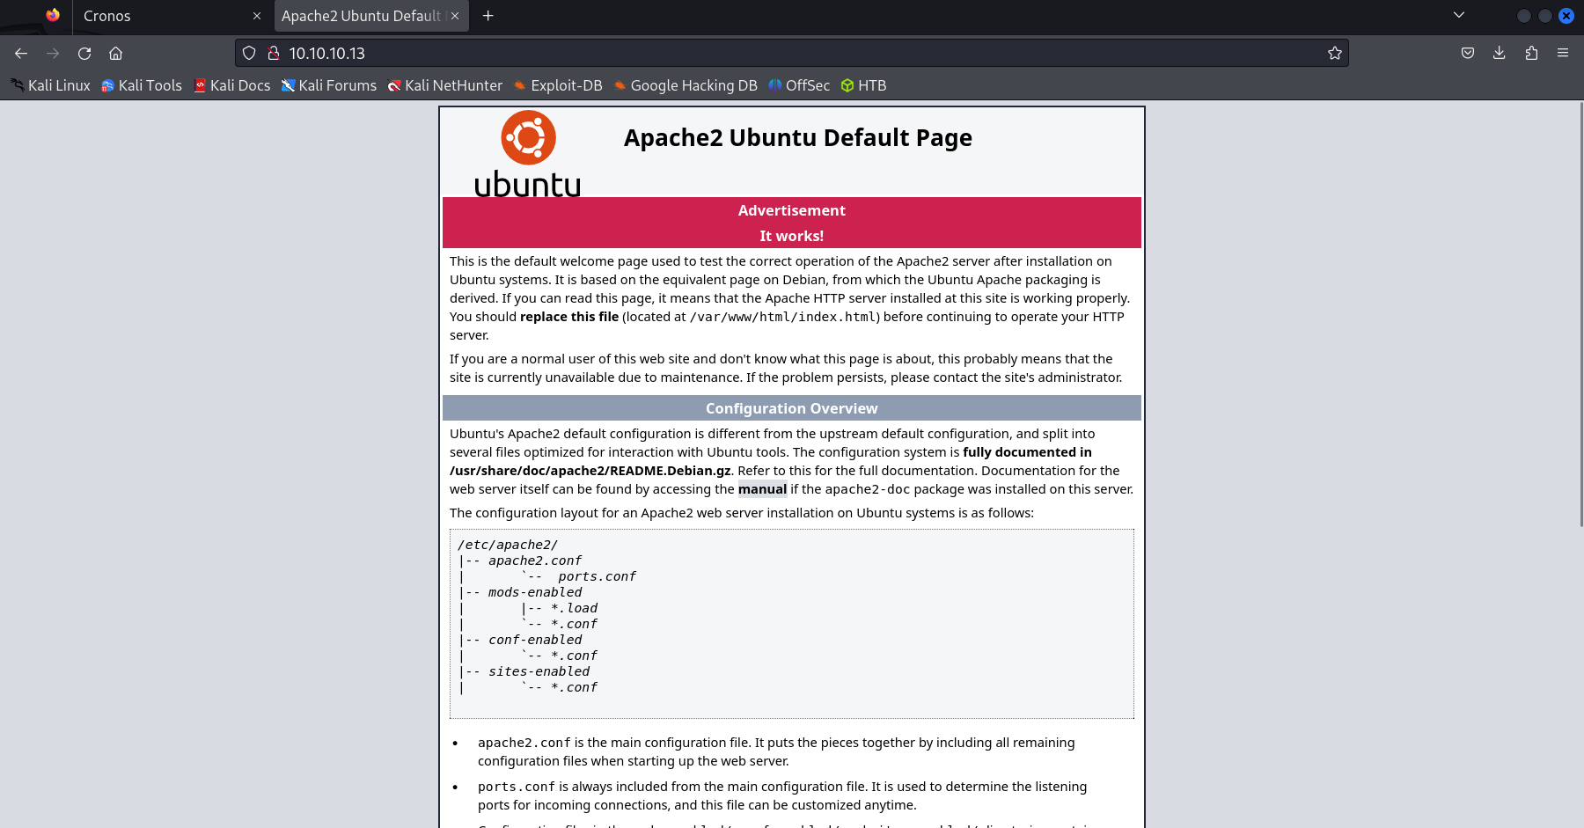The image size is (1584, 828).
Task: Follow the manual link in Configuration Overview
Action: [762, 489]
